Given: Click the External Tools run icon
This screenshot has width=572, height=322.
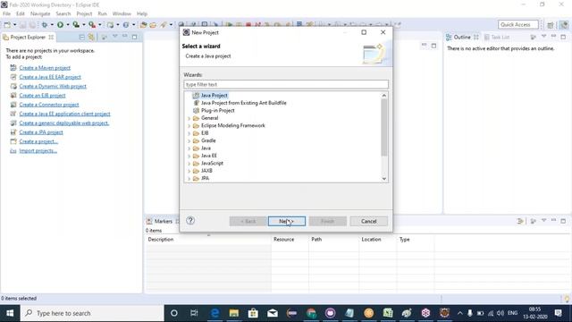Looking at the screenshot, I should (x=92, y=25).
